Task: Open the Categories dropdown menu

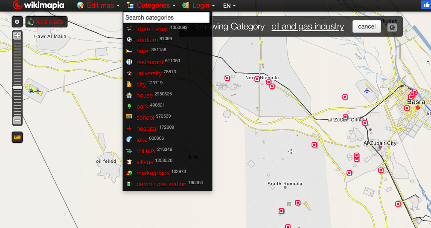Action: (x=156, y=5)
